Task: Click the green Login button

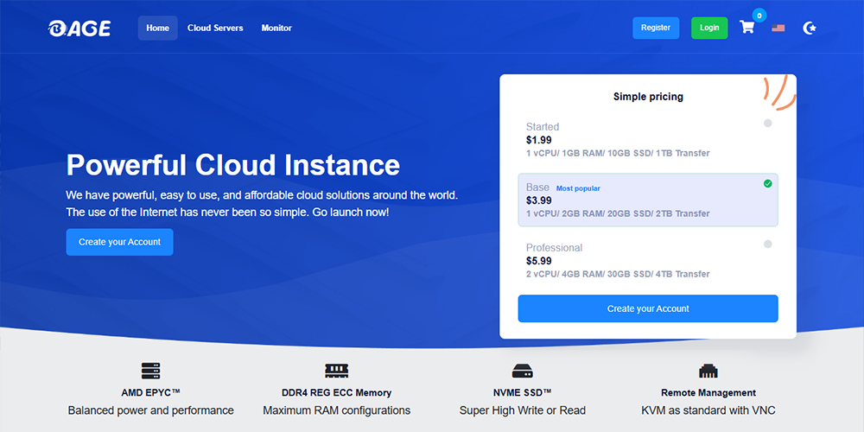Action: [x=708, y=28]
